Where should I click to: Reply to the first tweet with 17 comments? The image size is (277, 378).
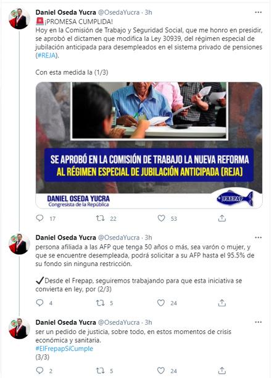tap(39, 218)
